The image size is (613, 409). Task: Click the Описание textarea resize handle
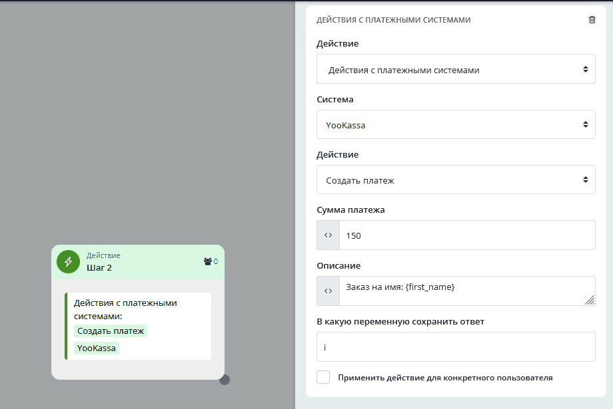click(x=589, y=300)
